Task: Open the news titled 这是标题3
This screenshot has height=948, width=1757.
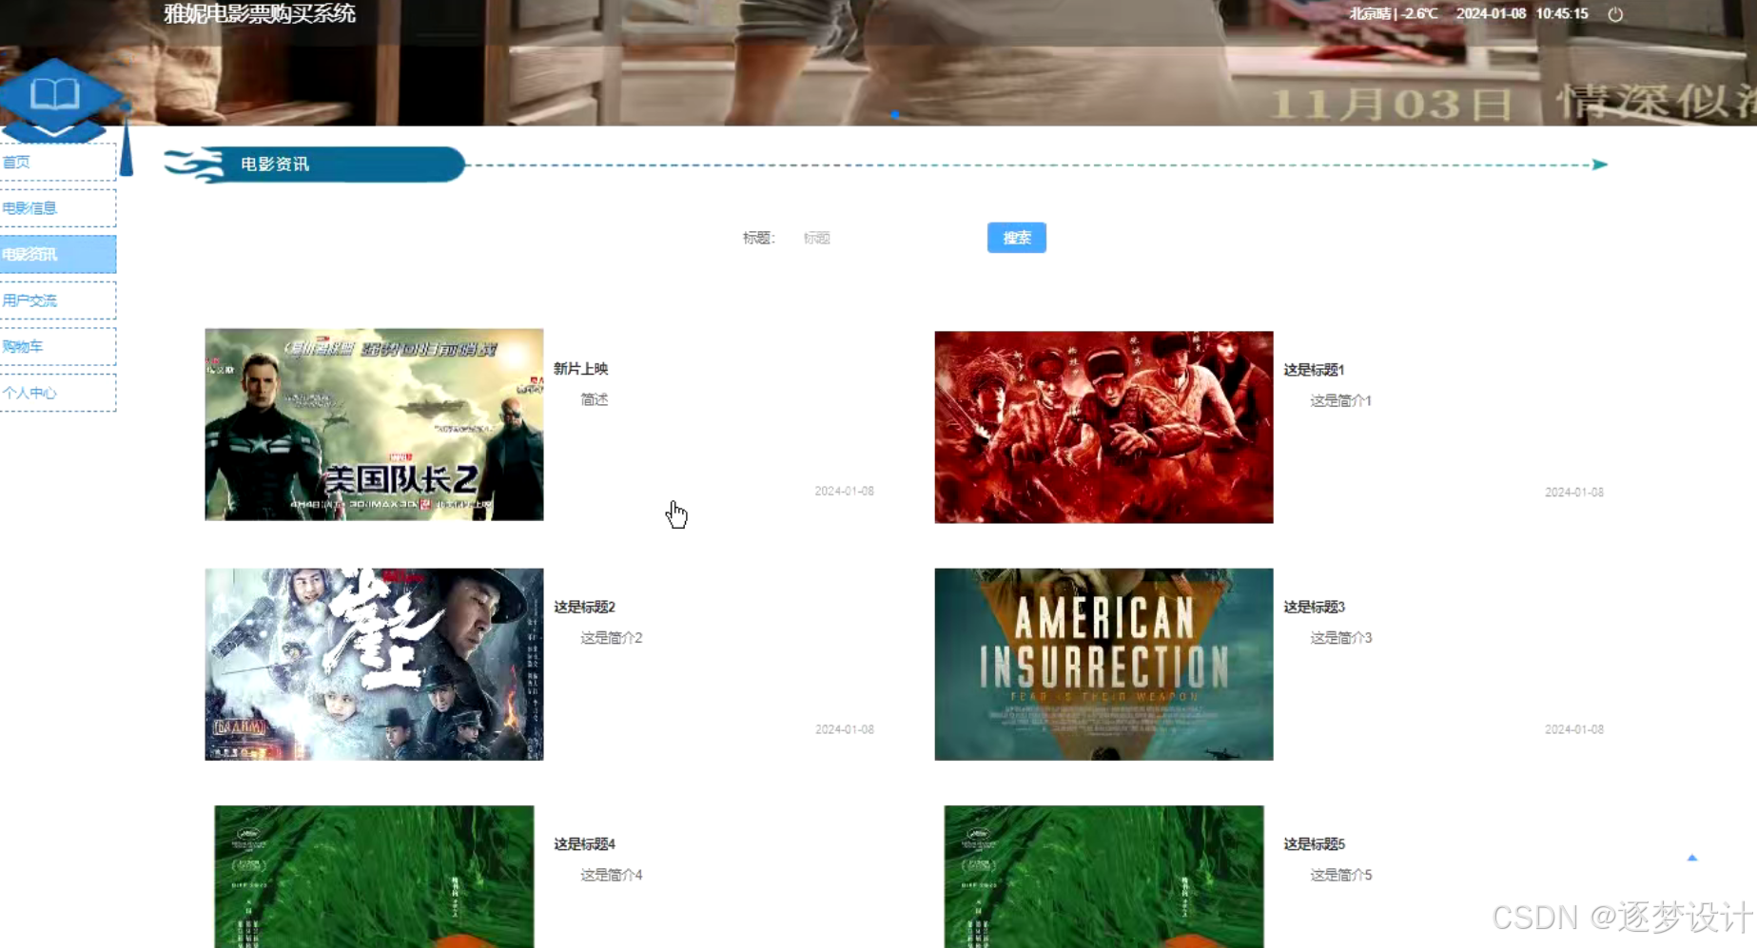Action: coord(1314,607)
